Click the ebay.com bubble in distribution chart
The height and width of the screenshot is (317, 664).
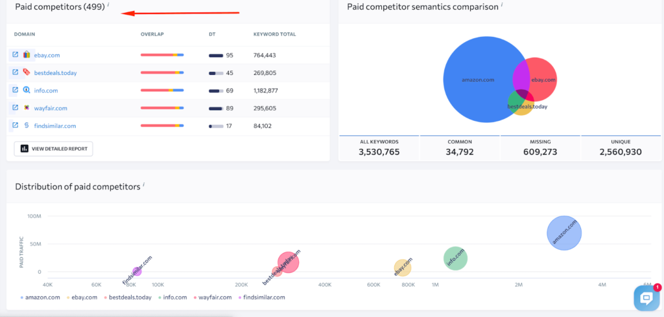(402, 268)
